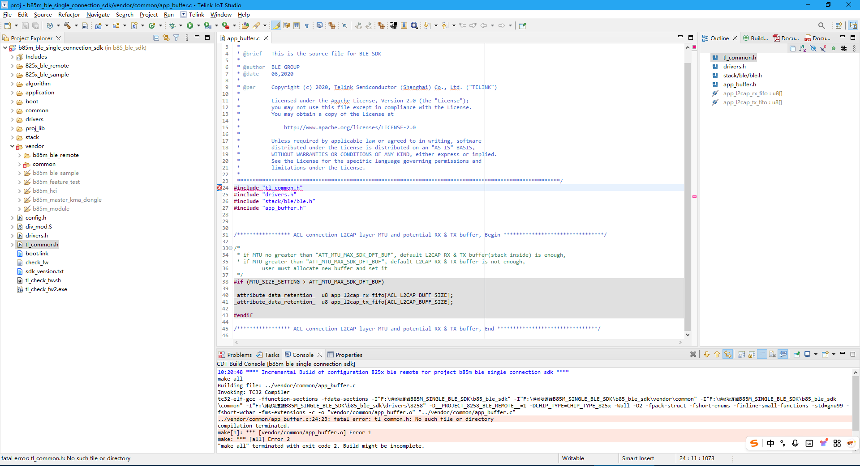Viewport: 860px width, 466px height.
Task: Click the Next Error down arrow in Console
Action: 707,354
